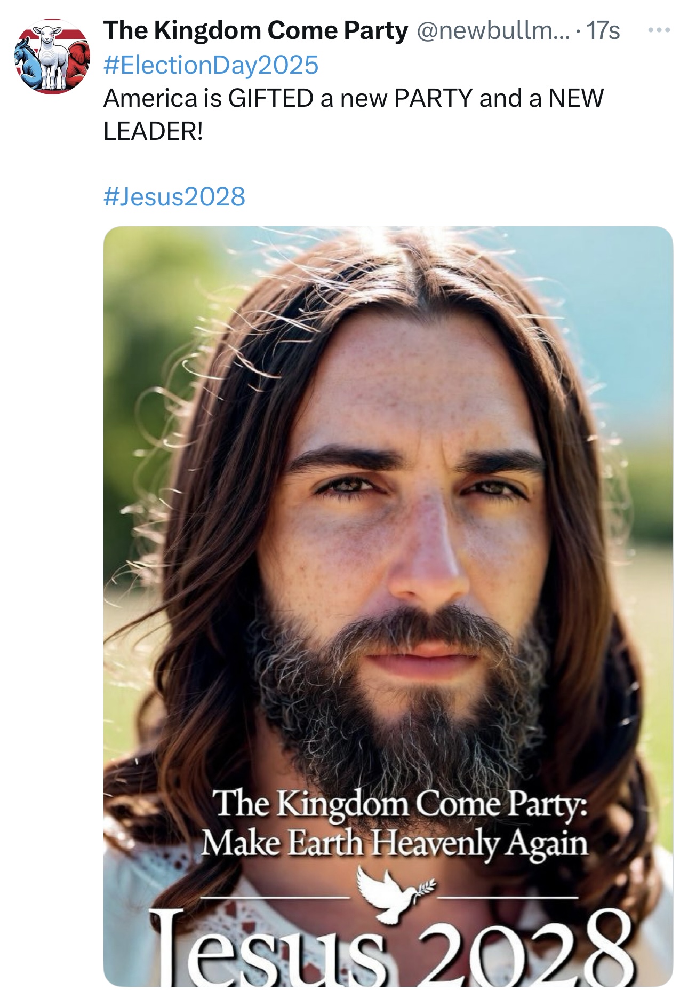Open the three-dot more options menu
The height and width of the screenshot is (990, 688).
(659, 30)
